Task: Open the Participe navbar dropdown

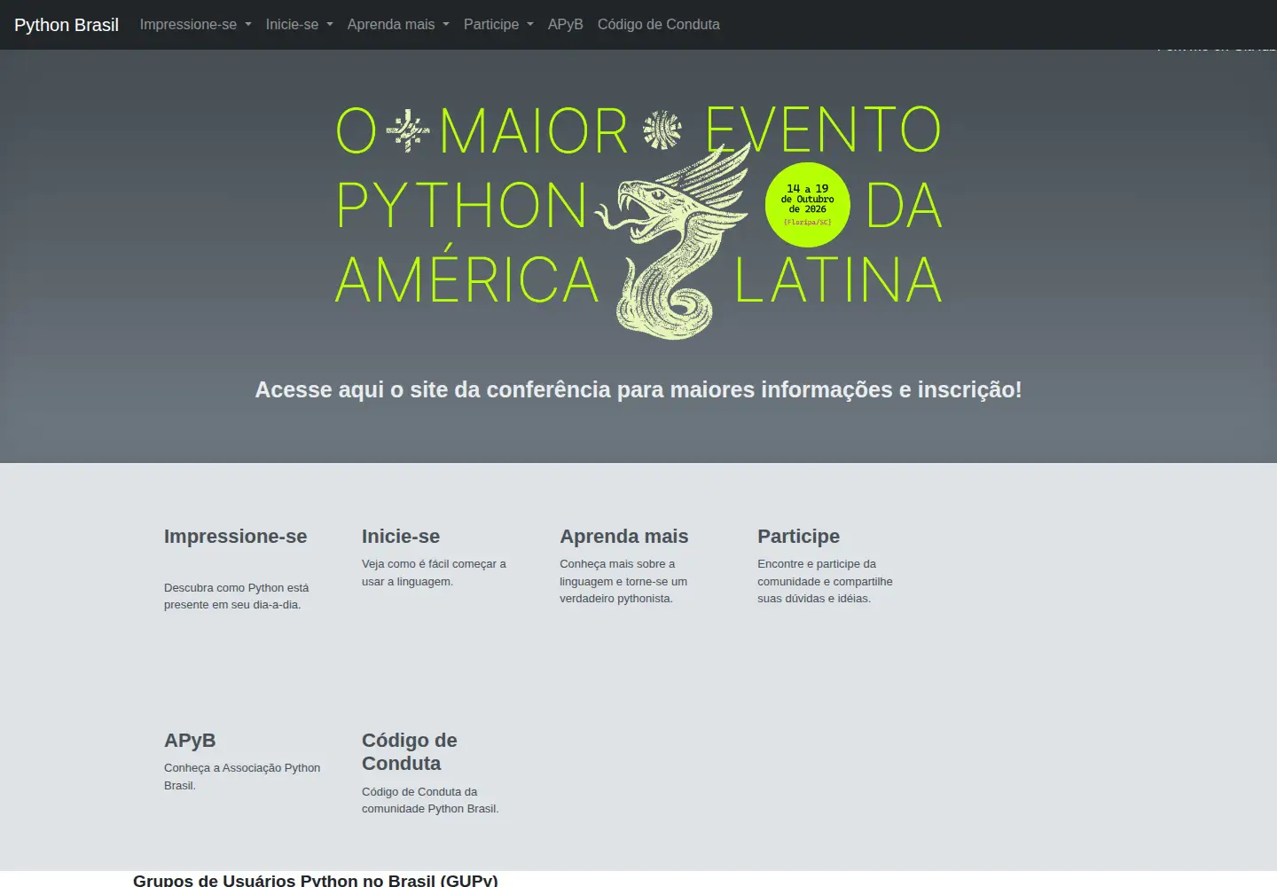Action: 498,25
